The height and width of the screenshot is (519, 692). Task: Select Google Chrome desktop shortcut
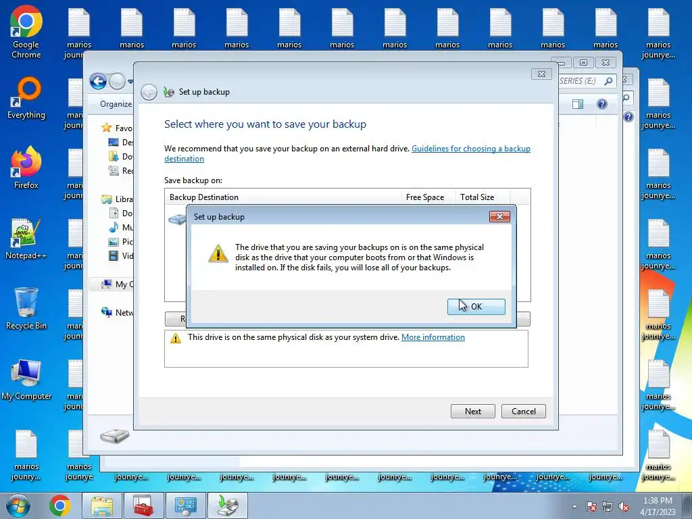coord(26,32)
